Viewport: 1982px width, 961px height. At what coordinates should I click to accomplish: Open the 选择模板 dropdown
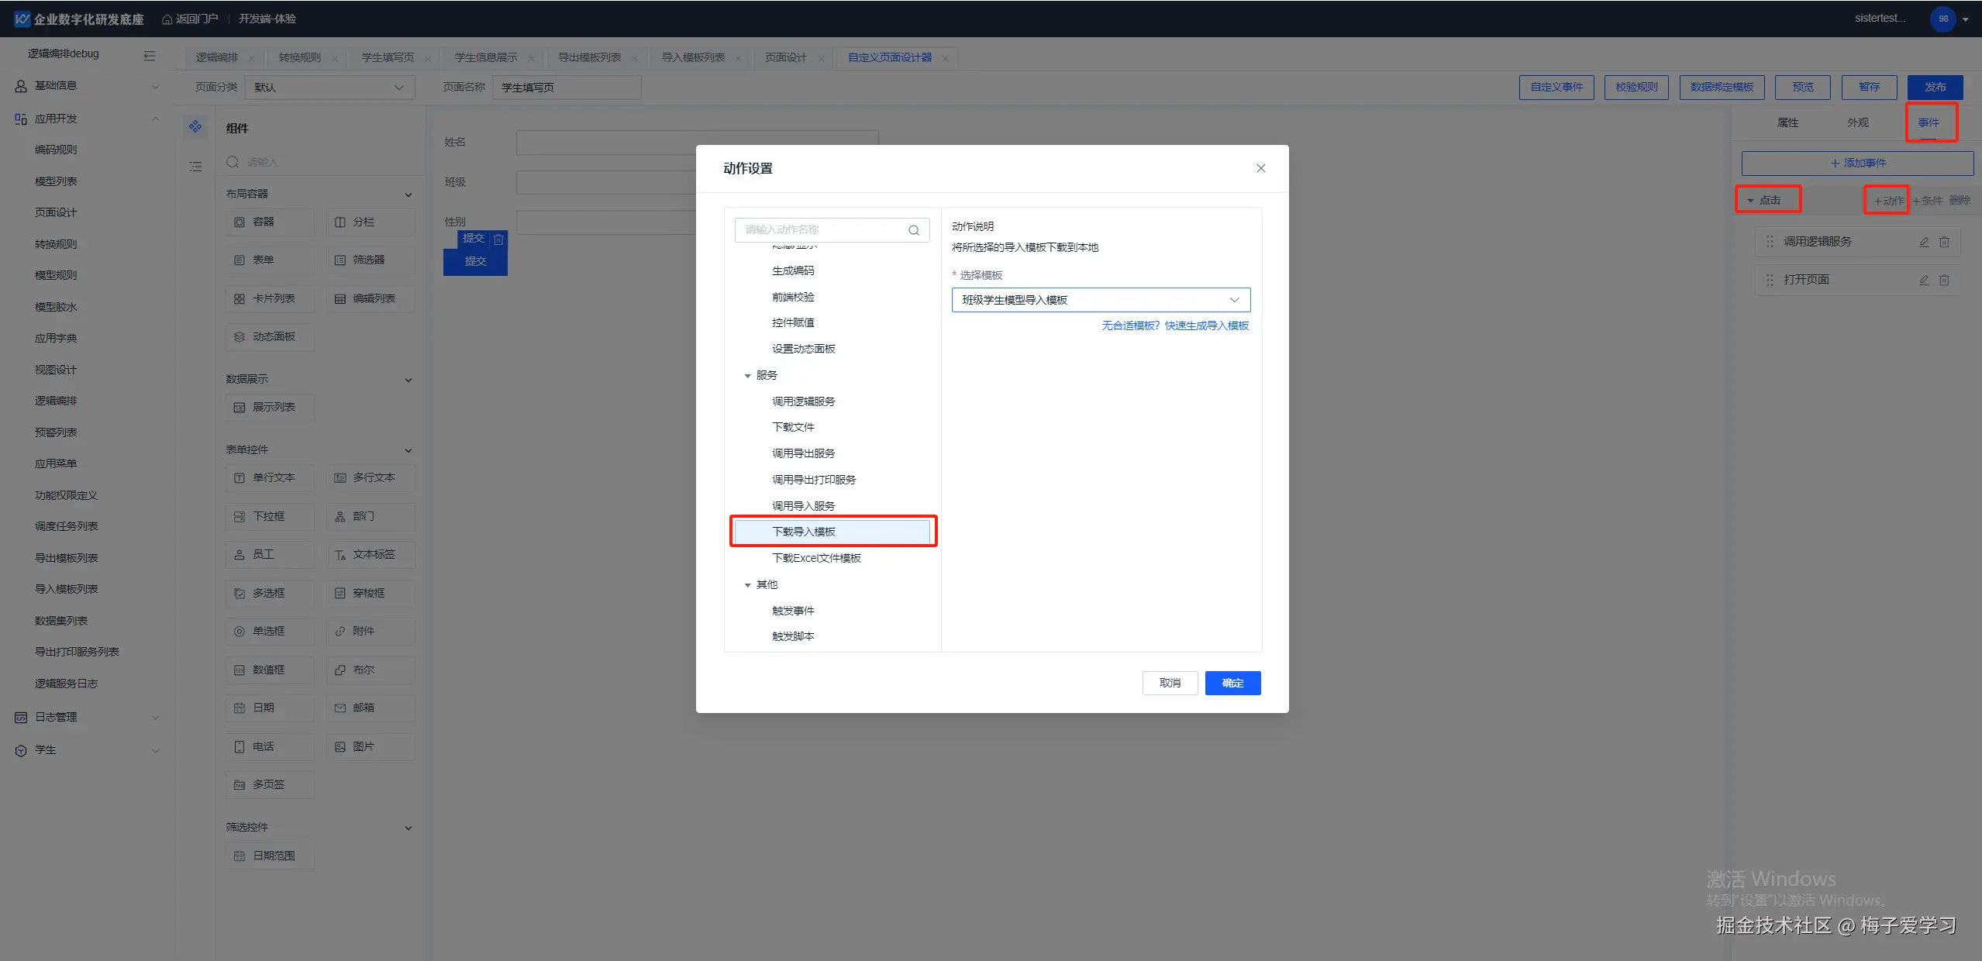1100,300
